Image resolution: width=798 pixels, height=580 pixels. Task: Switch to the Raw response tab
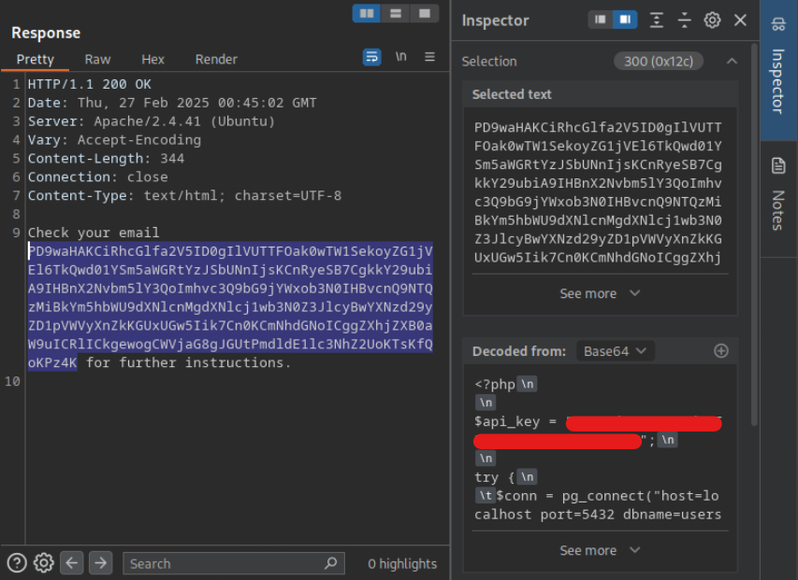(x=97, y=59)
